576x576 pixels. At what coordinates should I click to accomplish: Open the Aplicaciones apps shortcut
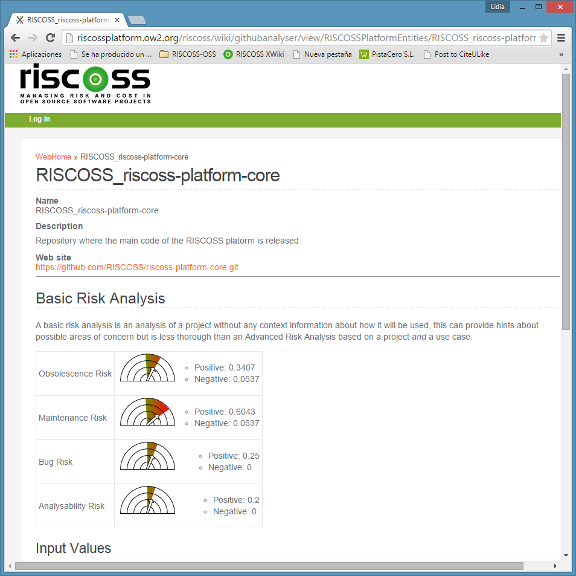[x=36, y=54]
